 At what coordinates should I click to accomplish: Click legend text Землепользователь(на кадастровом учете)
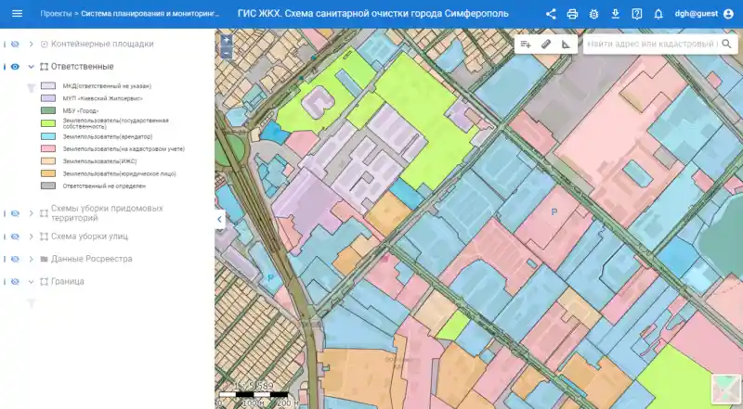pyautogui.click(x=124, y=149)
